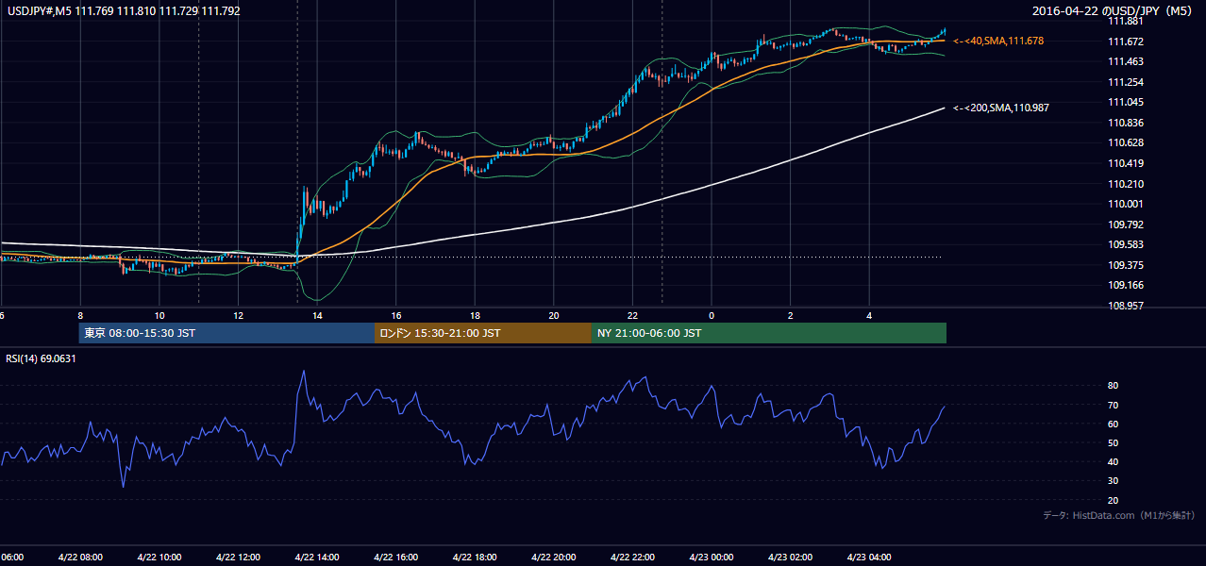Click the 4/22 14:00 time axis label
1206x566 pixels.
point(316,557)
